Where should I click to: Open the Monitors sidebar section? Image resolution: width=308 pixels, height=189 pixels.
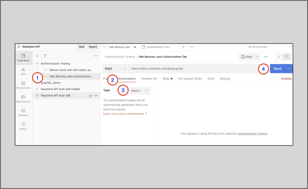click(x=23, y=113)
